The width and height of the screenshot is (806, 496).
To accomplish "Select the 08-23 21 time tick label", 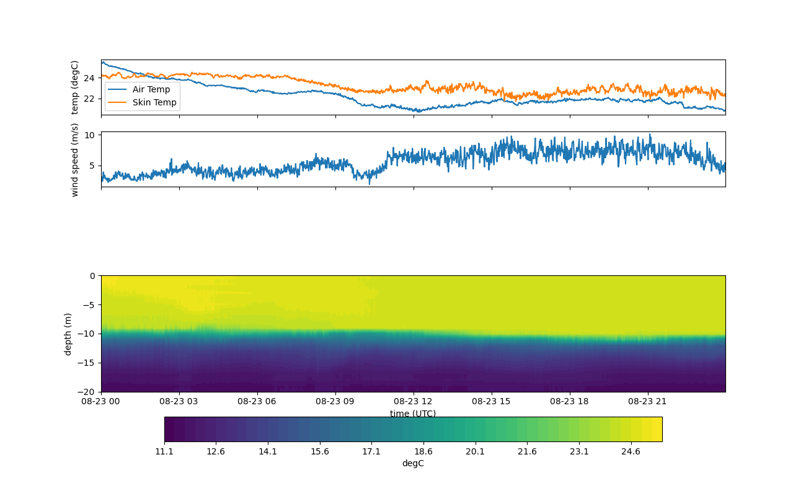I will (x=648, y=401).
